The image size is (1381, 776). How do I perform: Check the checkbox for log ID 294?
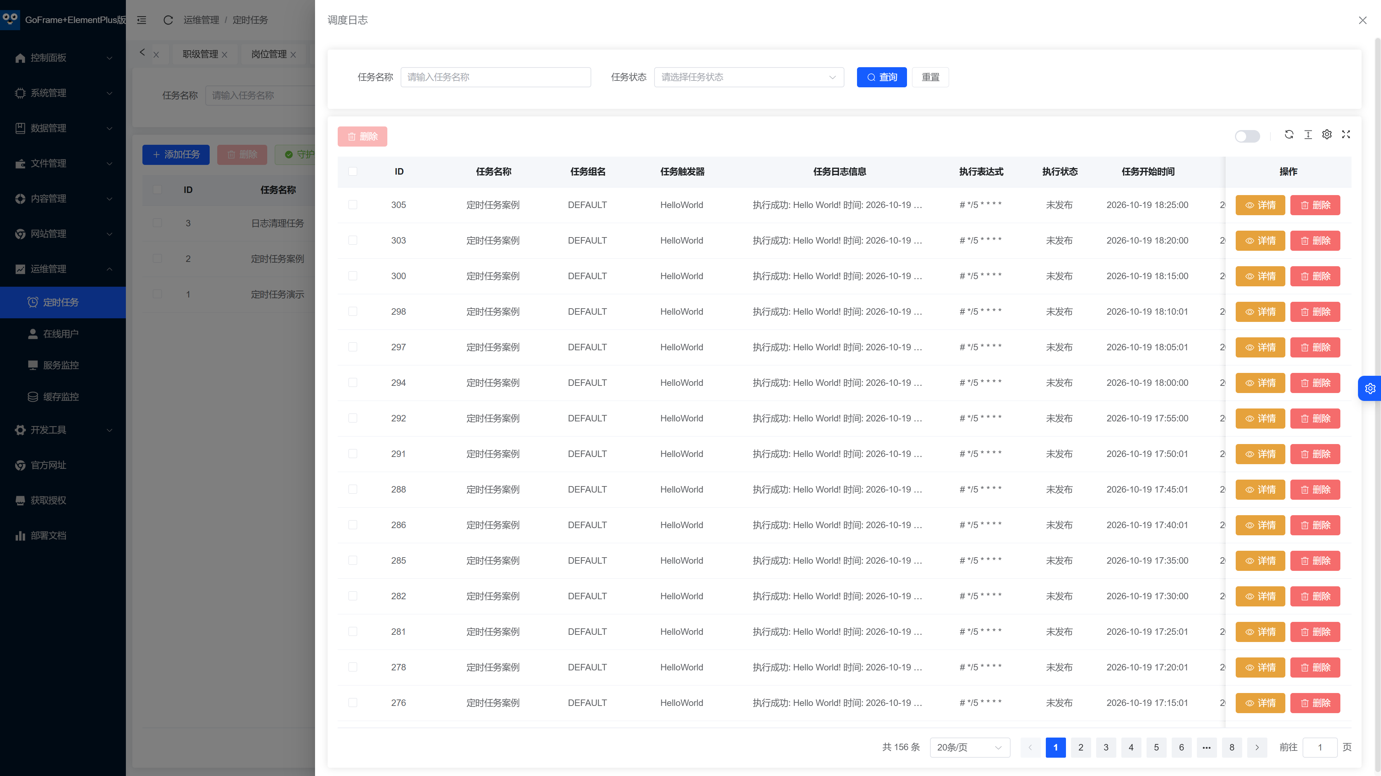pyautogui.click(x=353, y=382)
